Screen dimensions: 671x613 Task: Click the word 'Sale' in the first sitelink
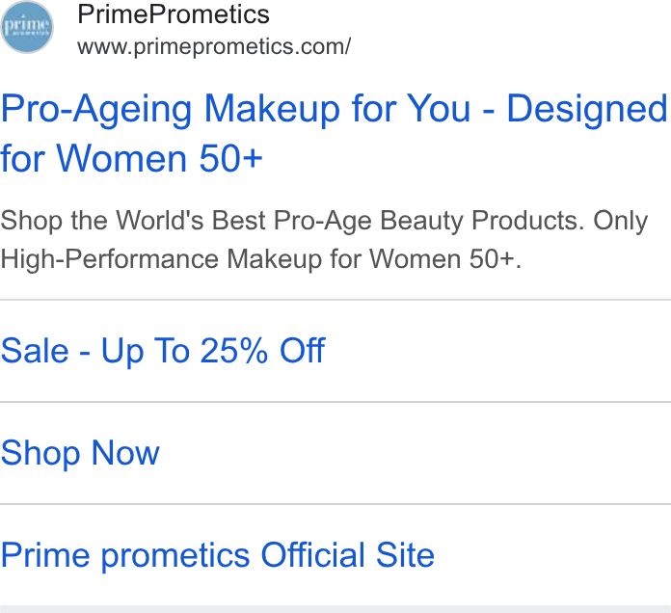(35, 351)
